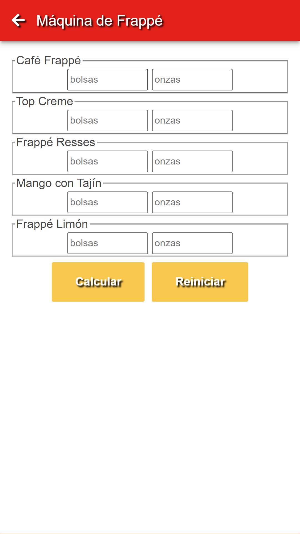
Task: Select the Frappé Resses bolsas field
Action: pos(108,161)
